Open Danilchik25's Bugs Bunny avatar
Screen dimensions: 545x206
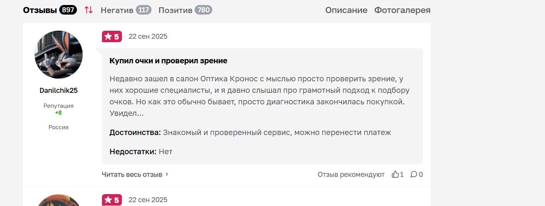click(x=58, y=55)
